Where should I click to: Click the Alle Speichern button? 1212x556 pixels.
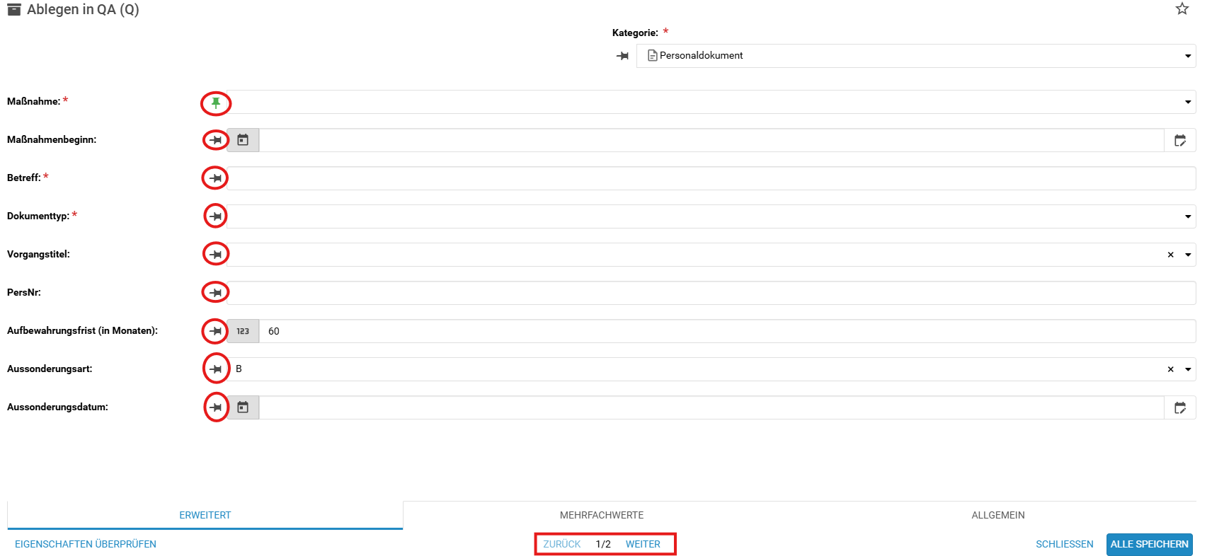click(x=1148, y=544)
